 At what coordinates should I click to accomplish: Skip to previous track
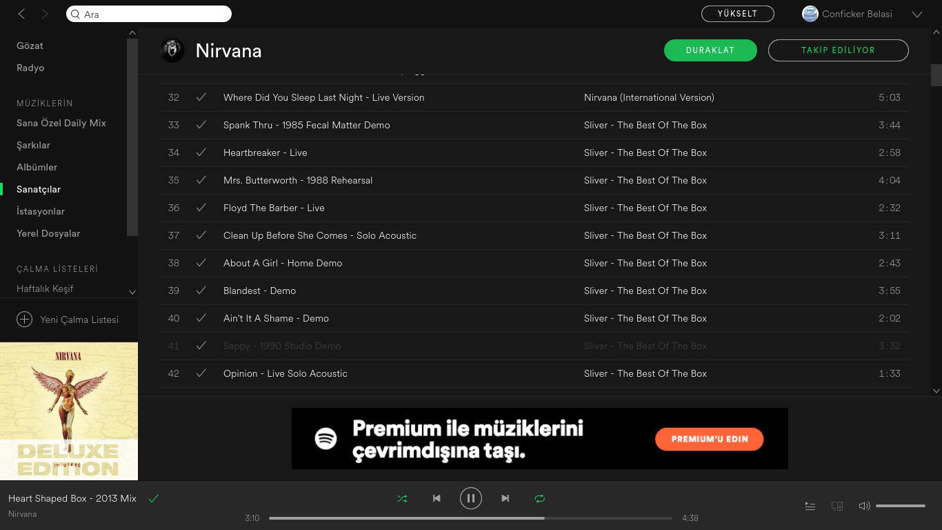pos(437,498)
